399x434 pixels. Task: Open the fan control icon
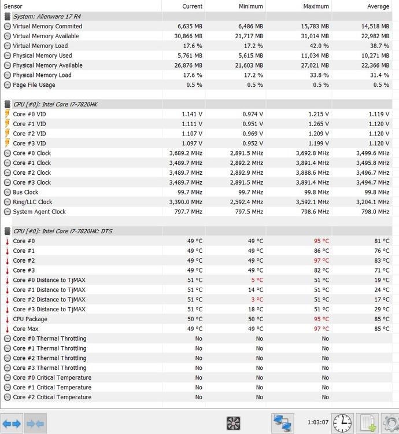[x=234, y=424]
